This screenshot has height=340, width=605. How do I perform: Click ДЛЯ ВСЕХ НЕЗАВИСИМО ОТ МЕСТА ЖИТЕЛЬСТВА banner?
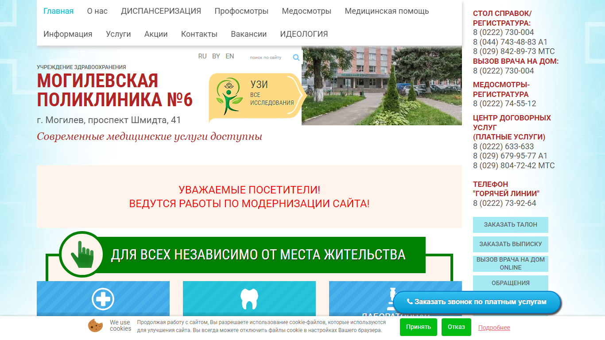[258, 255]
